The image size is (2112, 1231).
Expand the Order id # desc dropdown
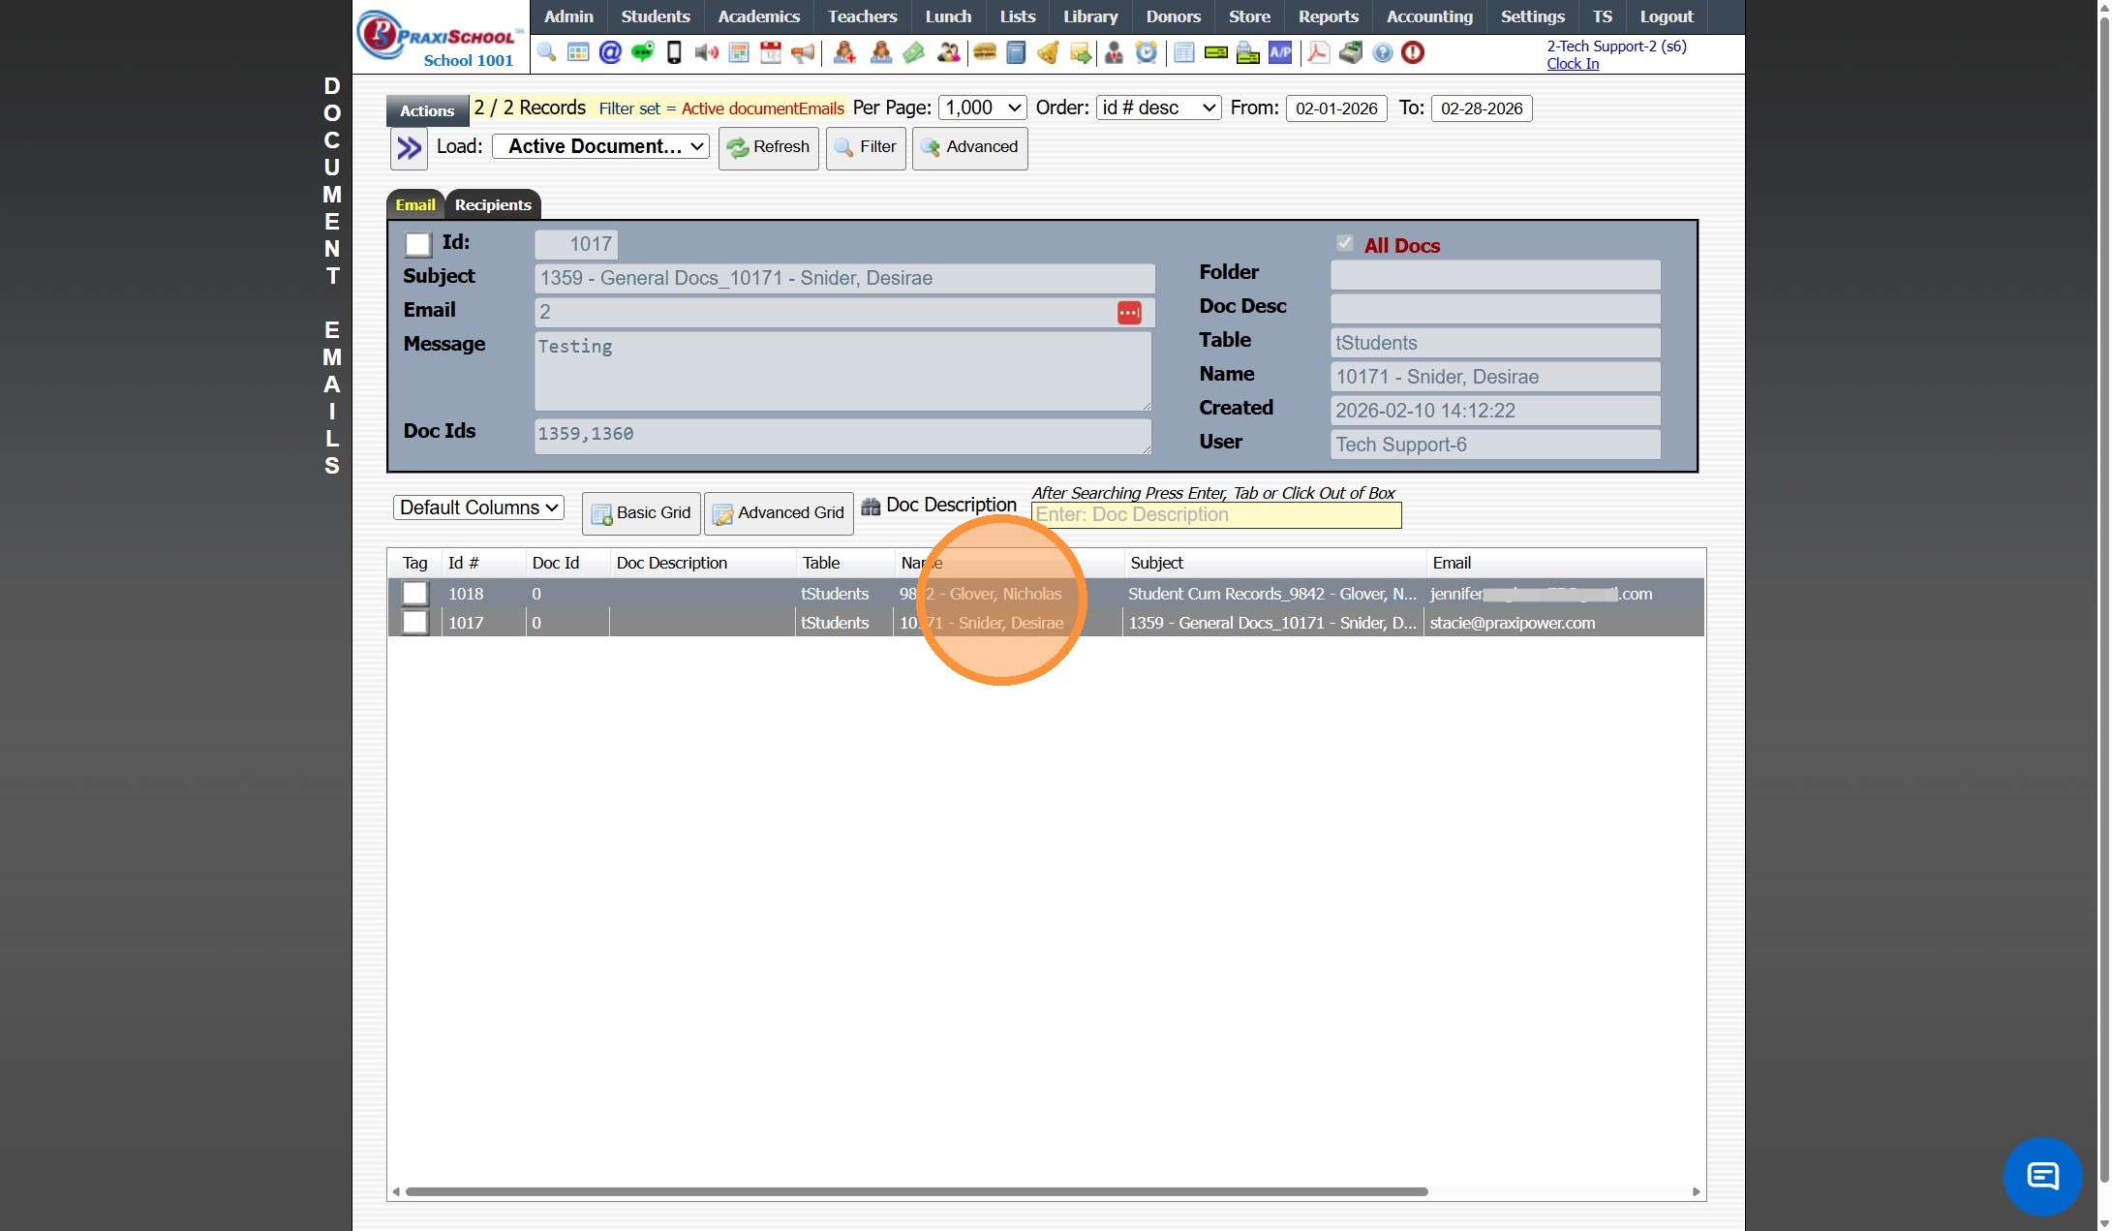(x=1158, y=108)
